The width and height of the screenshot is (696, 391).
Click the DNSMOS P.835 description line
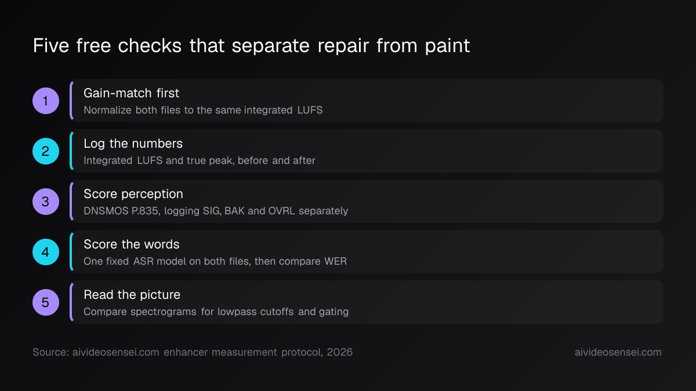[x=216, y=211]
